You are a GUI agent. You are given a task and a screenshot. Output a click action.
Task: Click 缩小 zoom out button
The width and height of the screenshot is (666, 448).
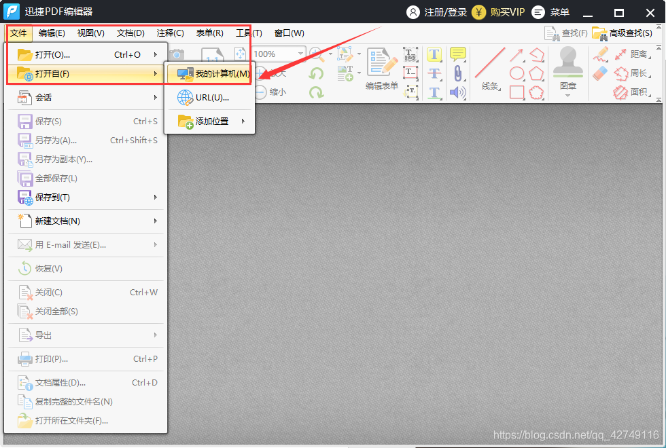point(271,92)
